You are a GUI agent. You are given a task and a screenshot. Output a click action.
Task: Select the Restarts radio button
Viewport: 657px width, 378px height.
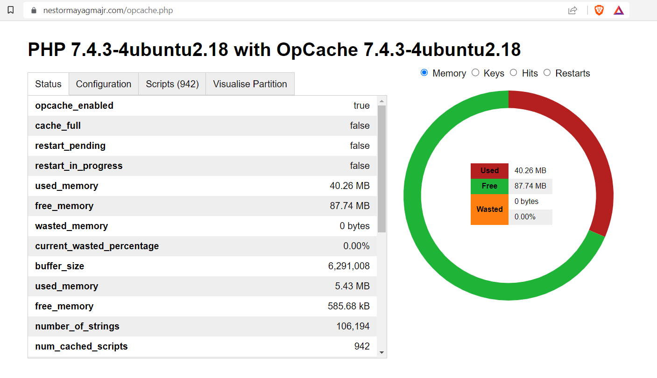547,73
